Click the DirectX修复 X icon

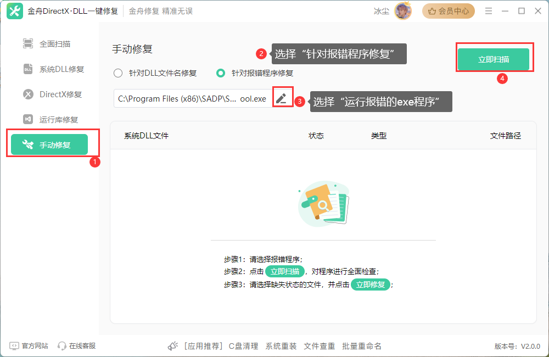28,94
